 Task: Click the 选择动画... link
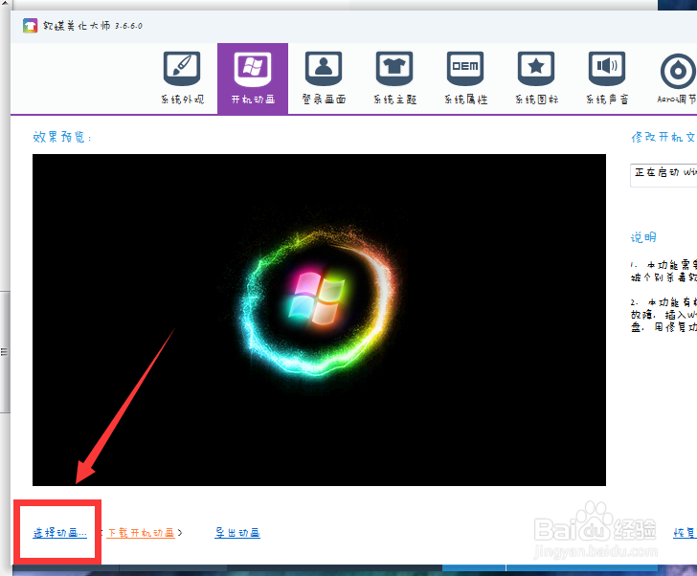coord(59,533)
